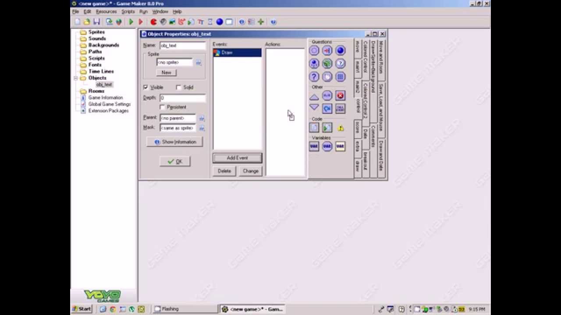Switch to the score actions tab

(x=358, y=127)
